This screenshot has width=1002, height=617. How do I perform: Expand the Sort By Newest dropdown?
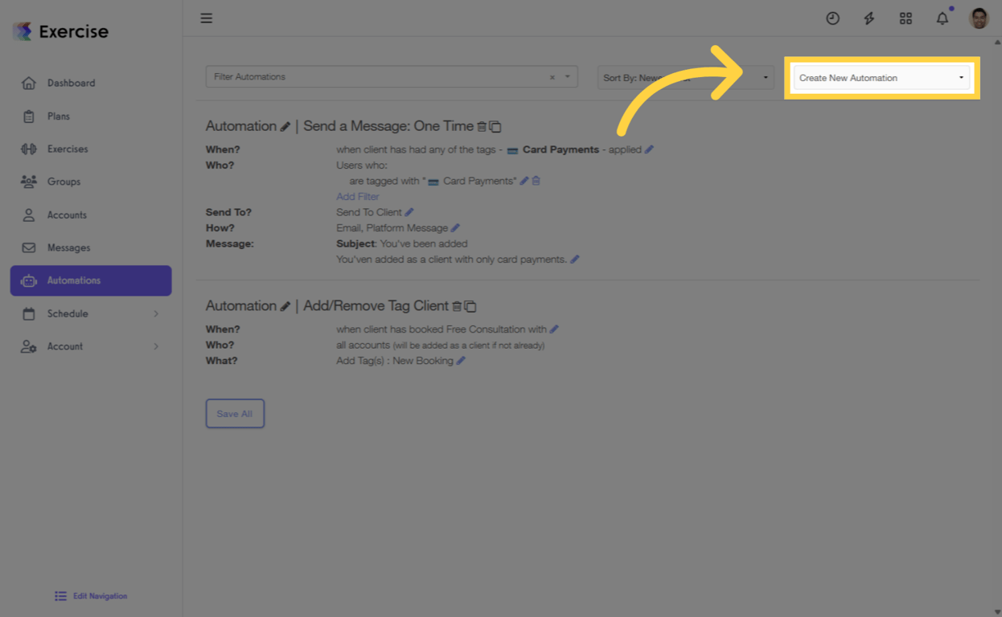(684, 77)
